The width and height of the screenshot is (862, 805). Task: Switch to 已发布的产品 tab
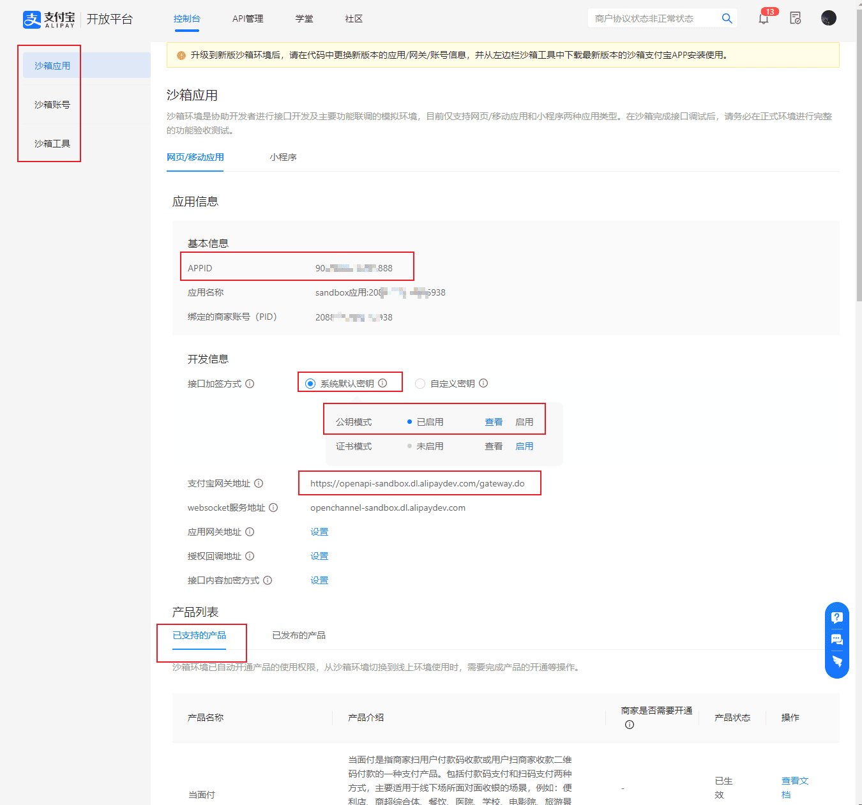[299, 635]
